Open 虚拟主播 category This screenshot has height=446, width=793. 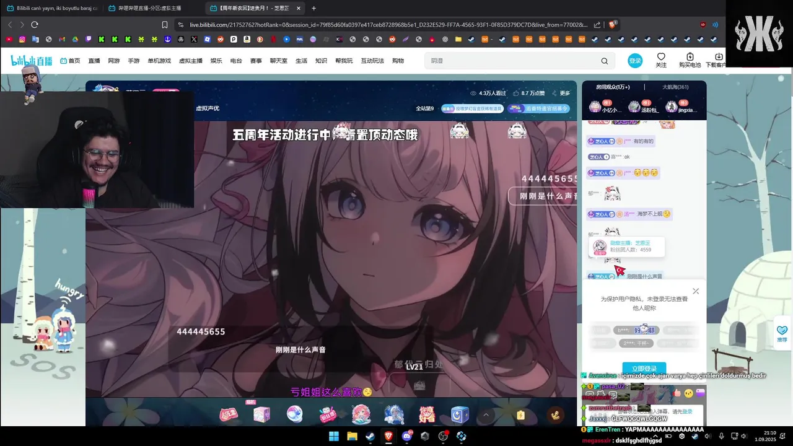click(191, 61)
